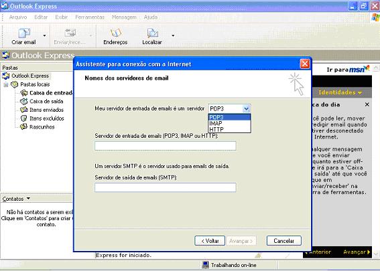This screenshot has height=271, width=380.
Task: Click the outgoing SMTP server input field
Action: coord(166,187)
